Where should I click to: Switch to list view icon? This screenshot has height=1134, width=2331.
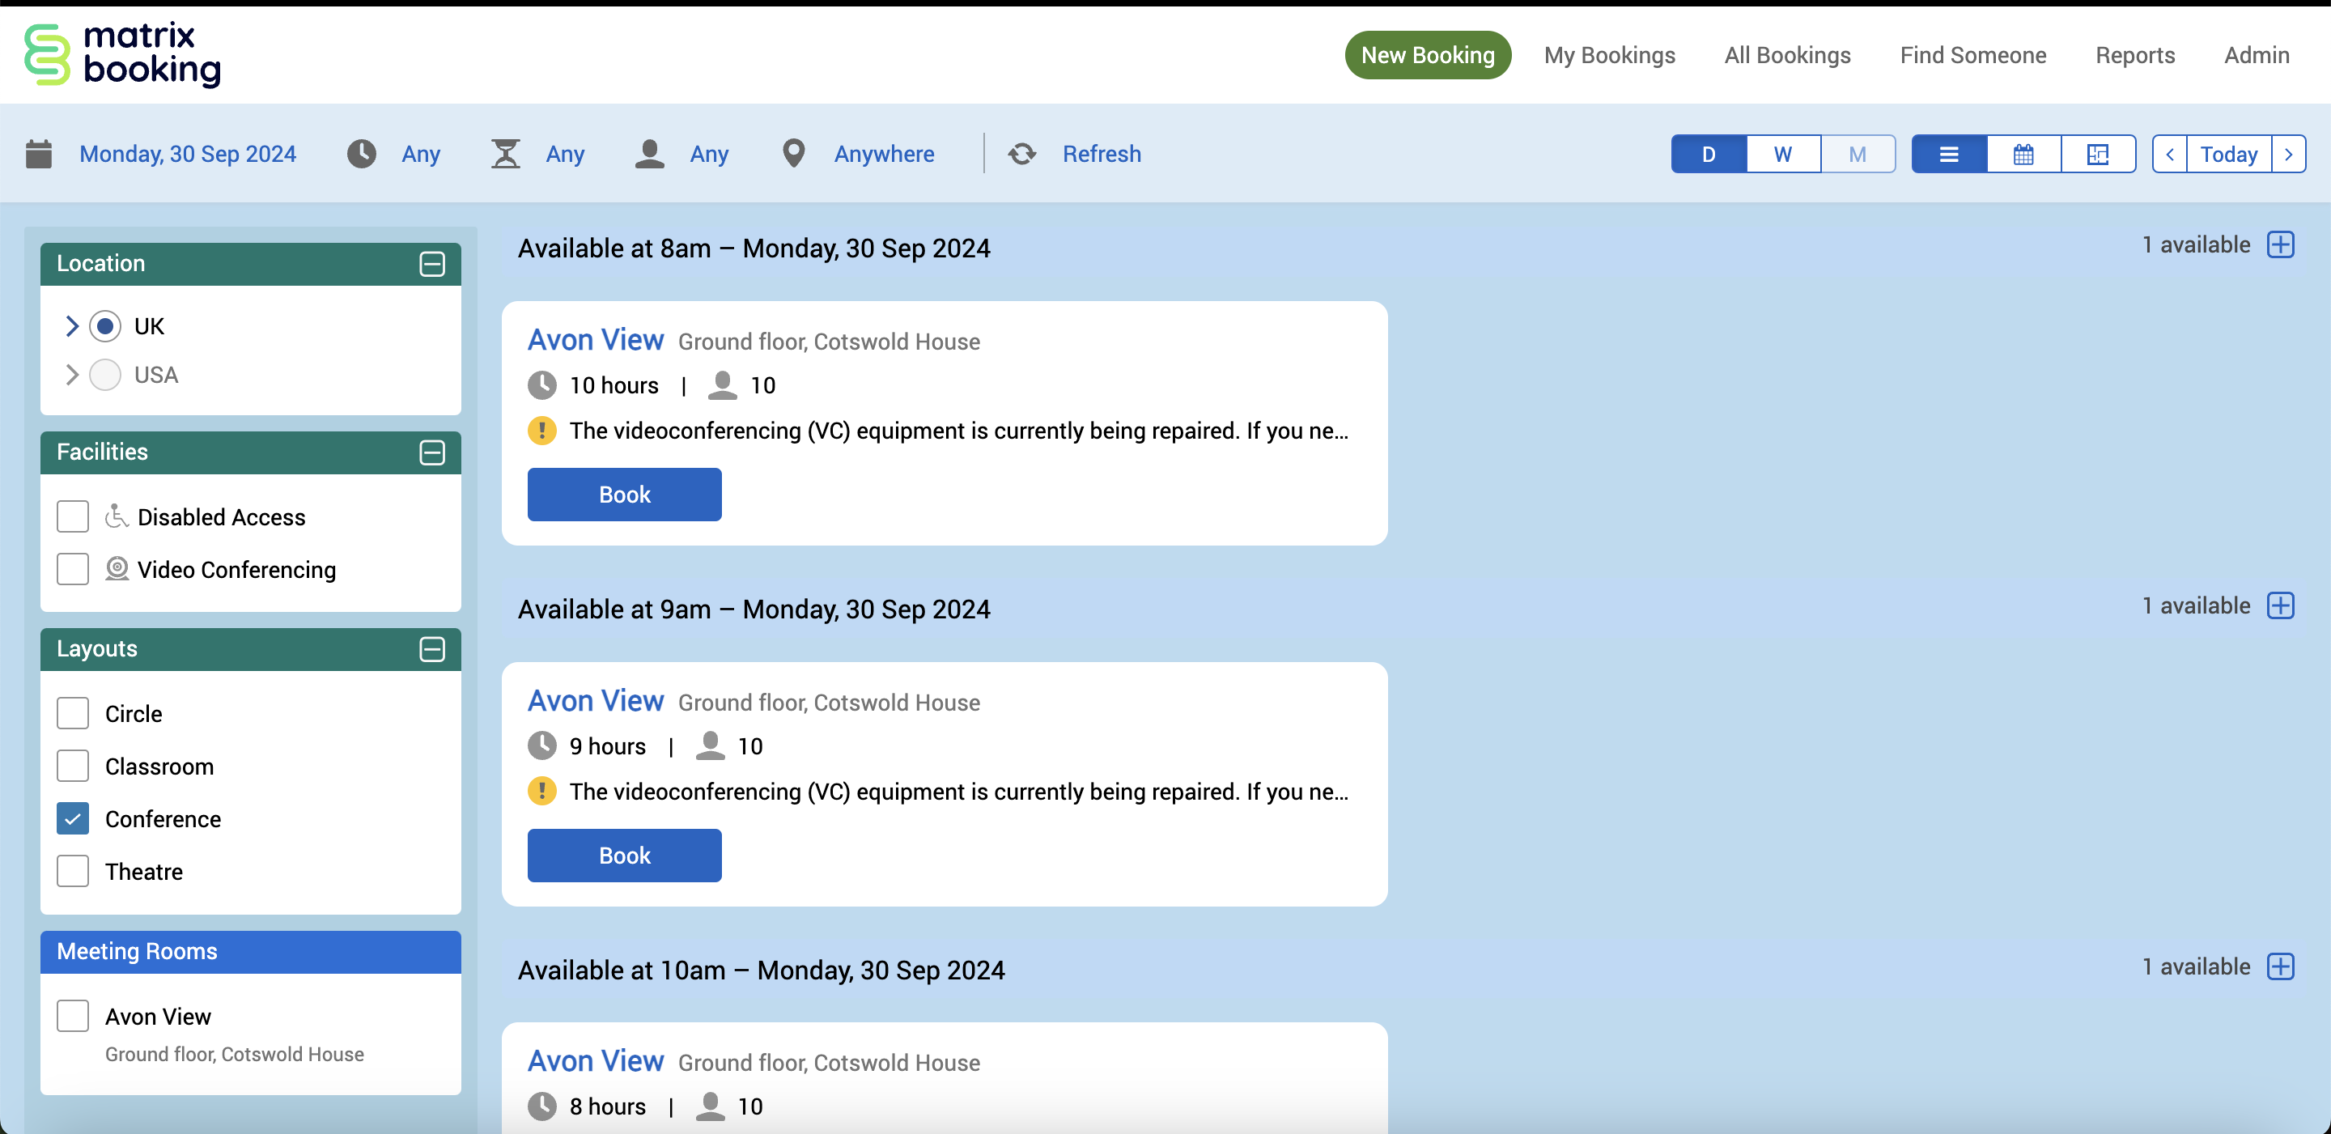click(x=1948, y=154)
